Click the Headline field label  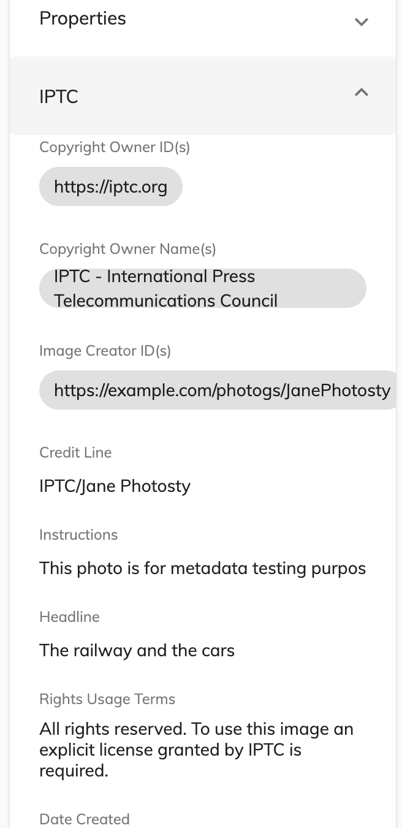(x=69, y=616)
